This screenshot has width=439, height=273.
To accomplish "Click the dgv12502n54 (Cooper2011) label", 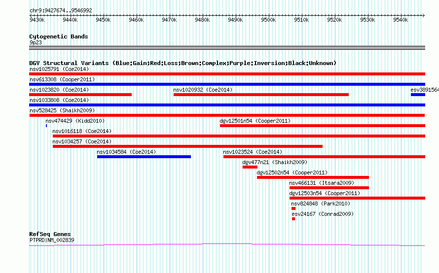I will click(292, 172).
